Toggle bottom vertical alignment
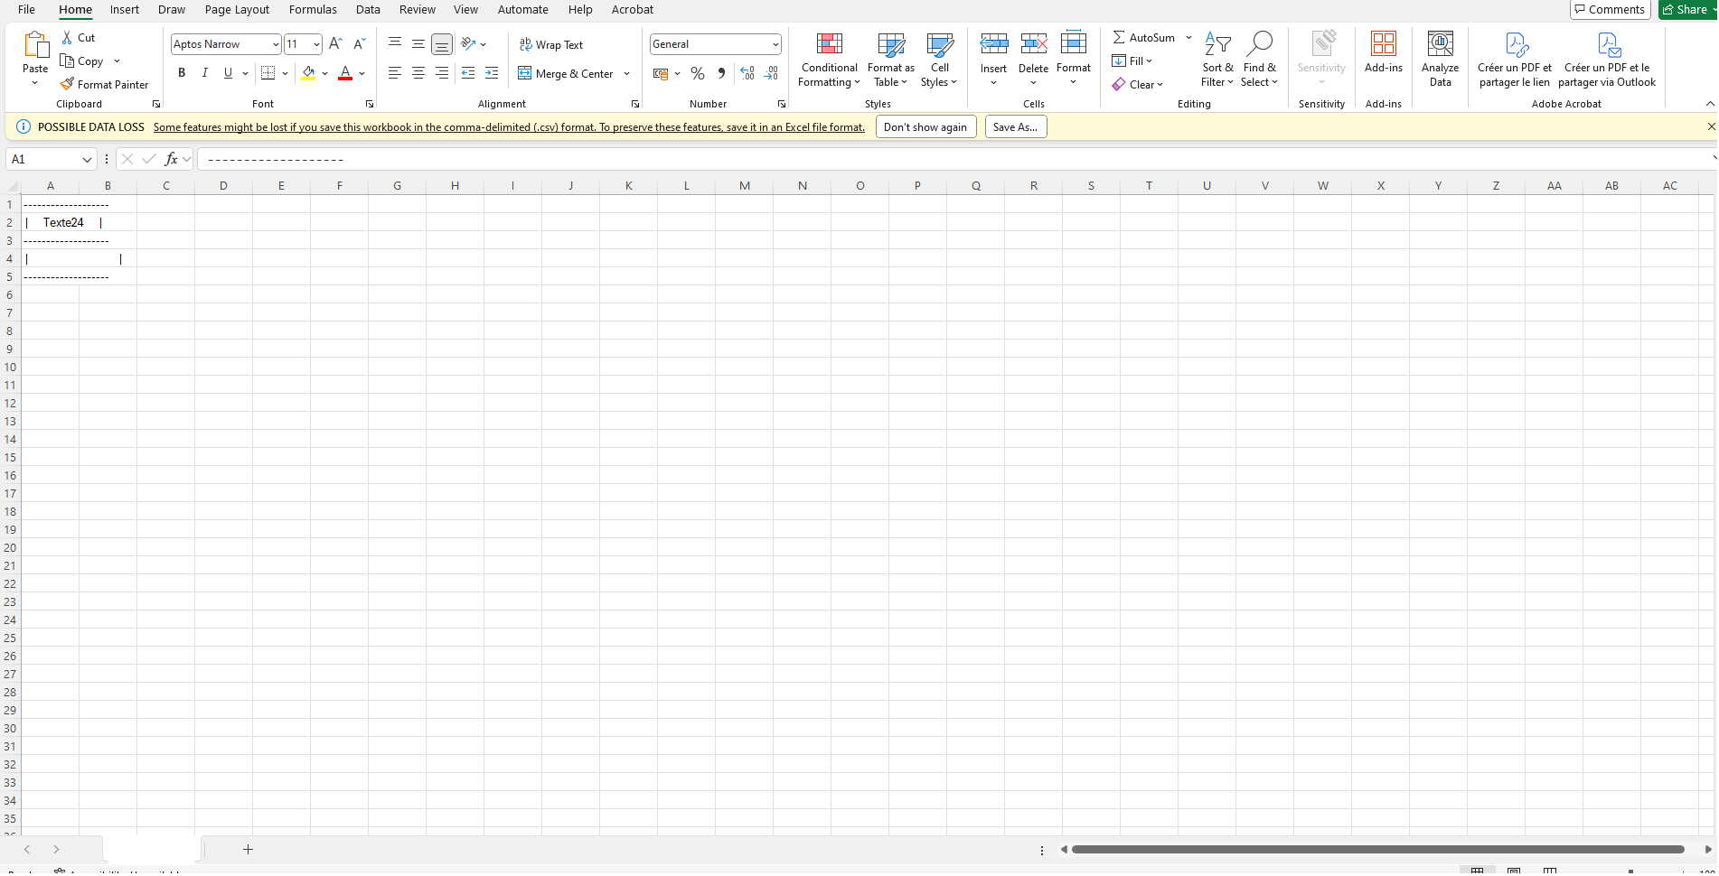1719x876 pixels. tap(442, 44)
